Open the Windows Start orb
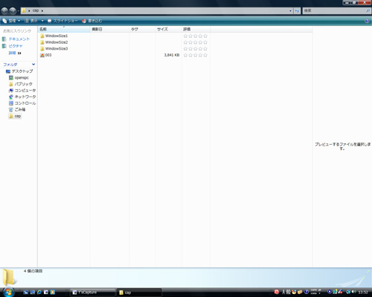 (9, 292)
